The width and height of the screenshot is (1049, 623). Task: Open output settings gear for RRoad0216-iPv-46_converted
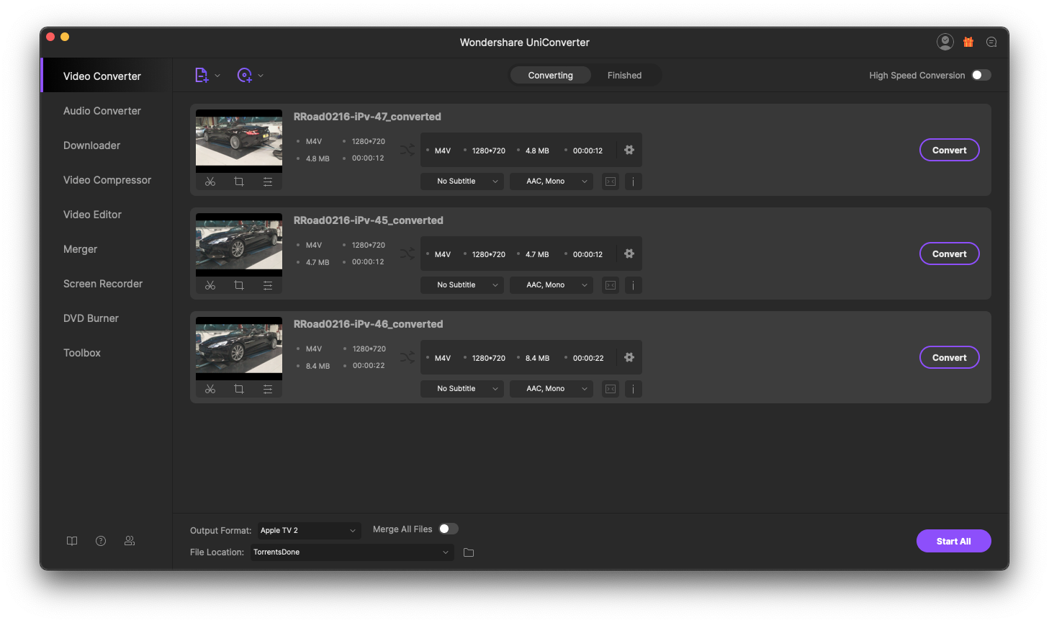pos(629,357)
